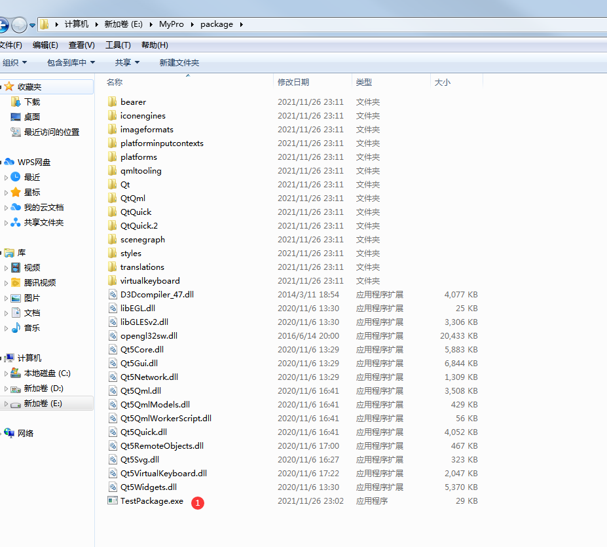Select the Qt5Widgets.dll file icon
The height and width of the screenshot is (547, 607).
113,487
